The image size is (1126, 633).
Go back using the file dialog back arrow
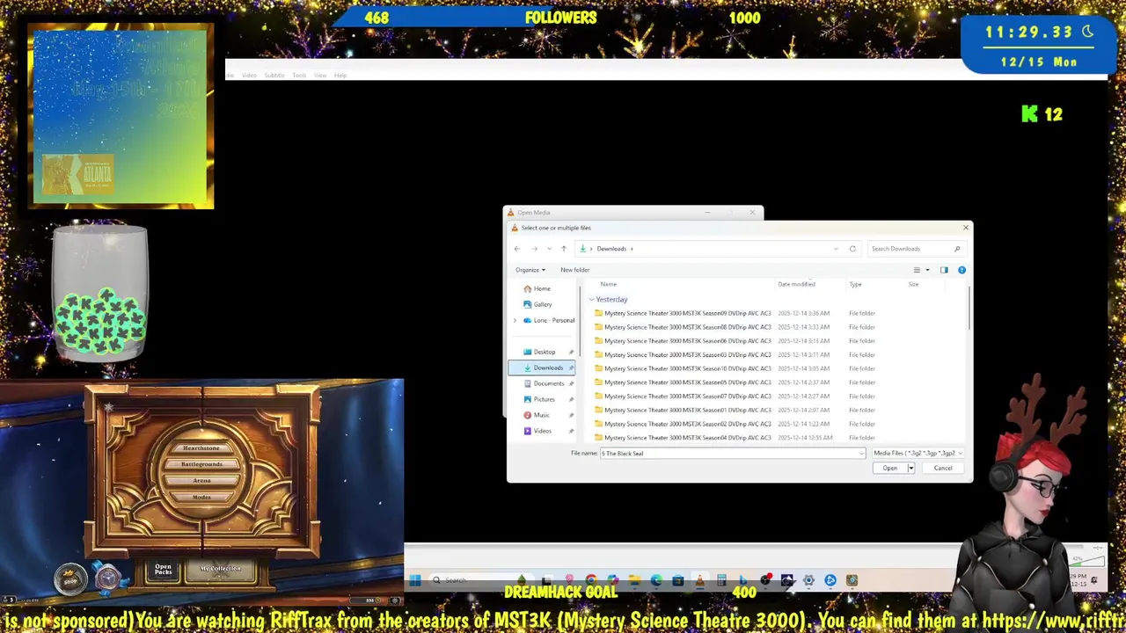click(x=517, y=249)
